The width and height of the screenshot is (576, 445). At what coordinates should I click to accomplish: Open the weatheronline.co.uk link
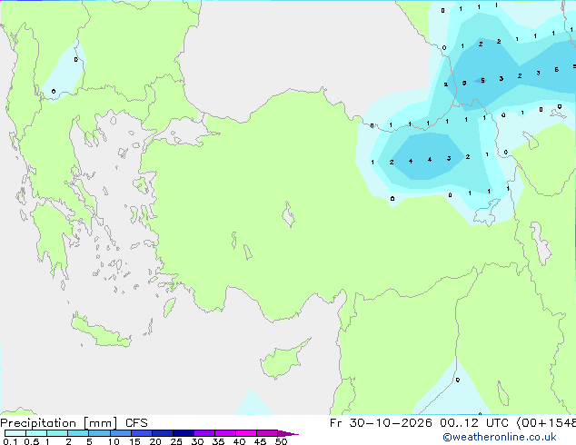tap(500, 437)
